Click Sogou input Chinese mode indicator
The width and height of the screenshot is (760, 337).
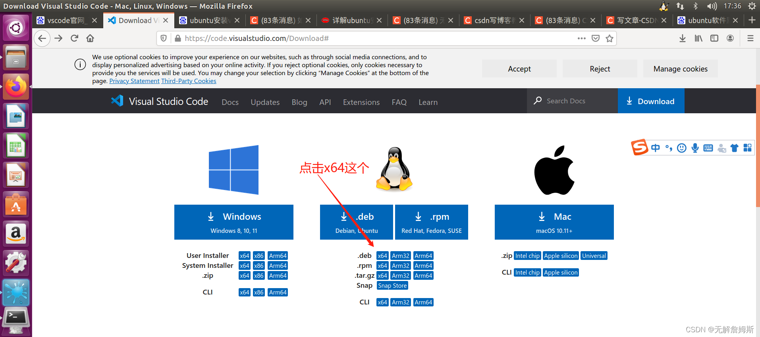pos(656,148)
